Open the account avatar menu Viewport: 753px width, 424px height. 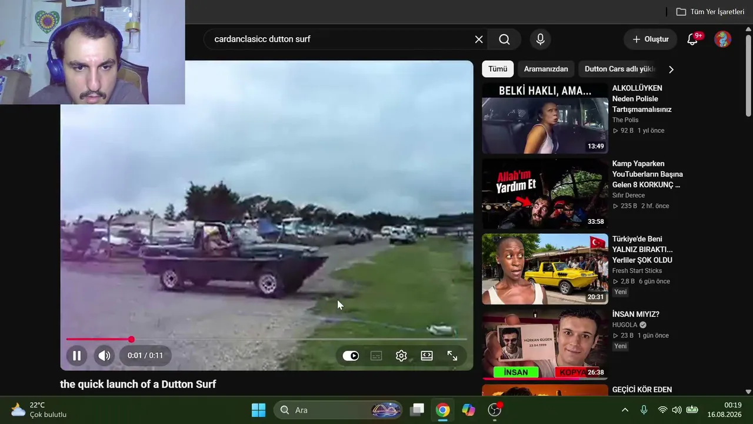click(723, 39)
